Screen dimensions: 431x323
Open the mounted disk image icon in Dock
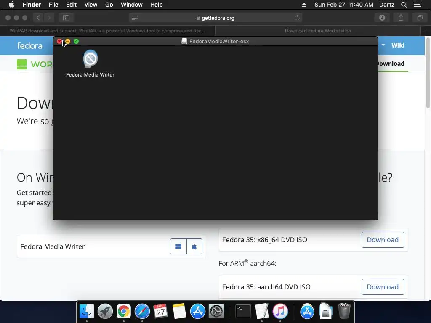tap(326, 311)
